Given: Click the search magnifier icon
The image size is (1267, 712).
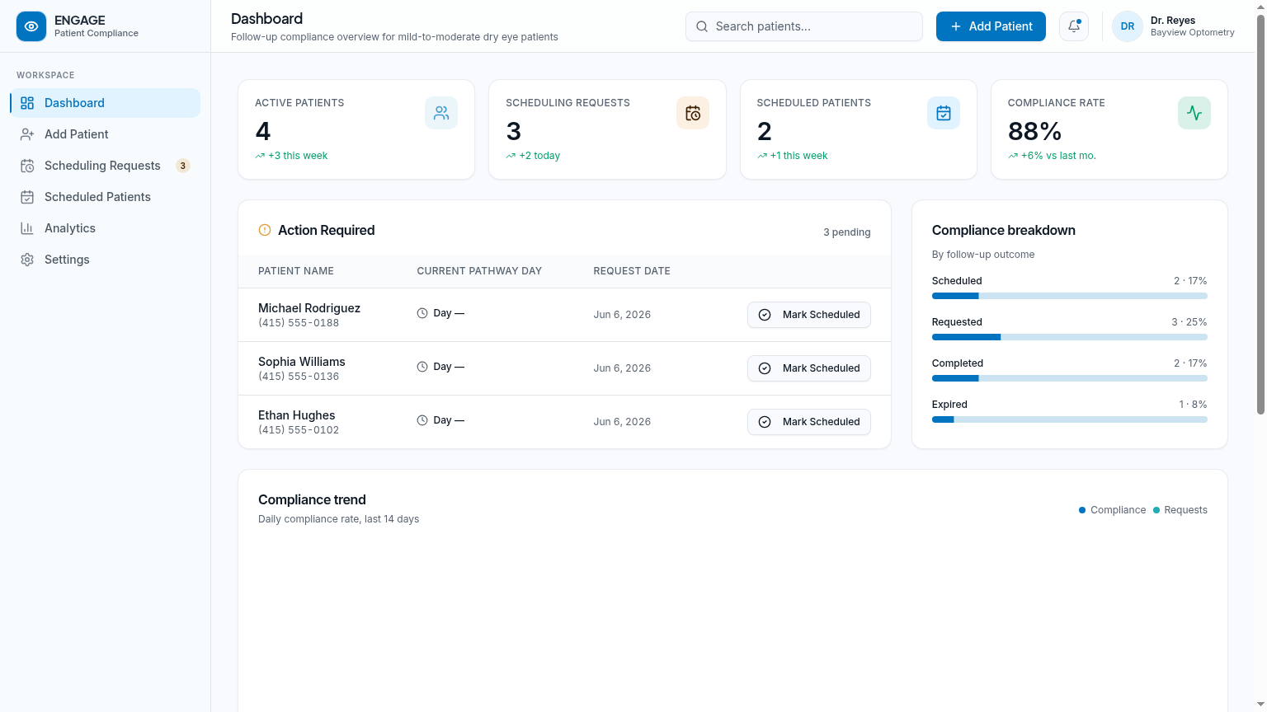Looking at the screenshot, I should (x=702, y=26).
